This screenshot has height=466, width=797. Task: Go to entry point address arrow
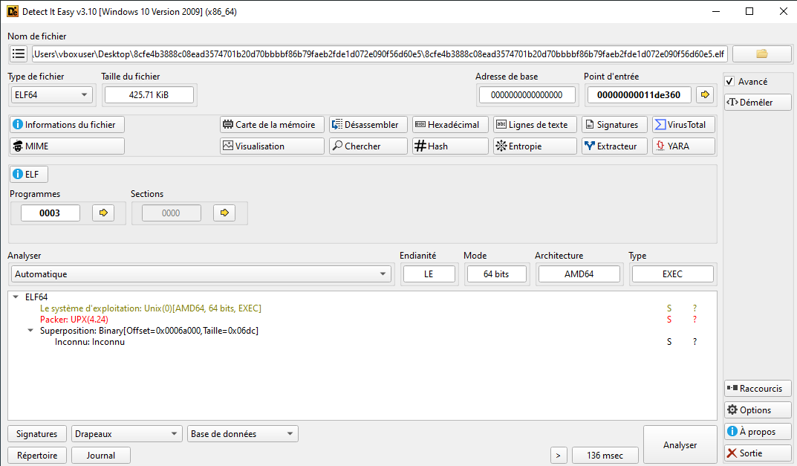coord(705,94)
